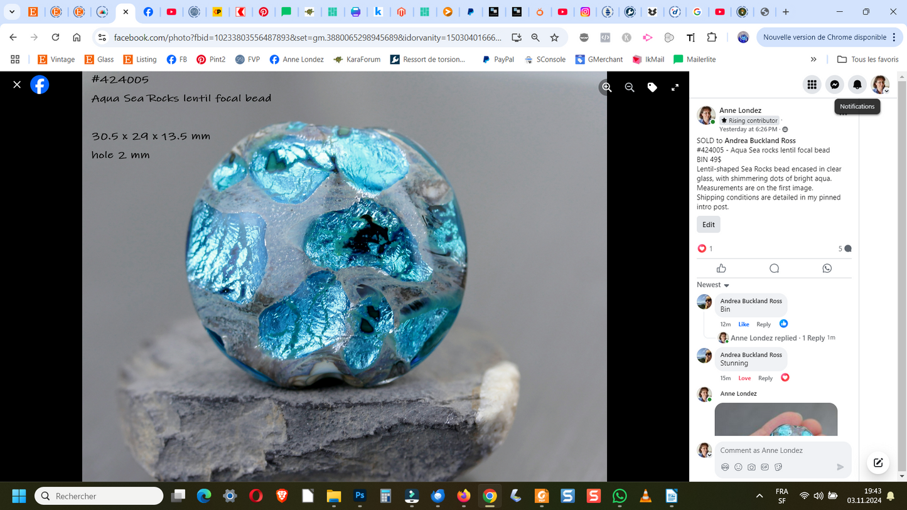Open the PayPal bookmark
Image resolution: width=907 pixels, height=510 pixels.
(x=498, y=60)
